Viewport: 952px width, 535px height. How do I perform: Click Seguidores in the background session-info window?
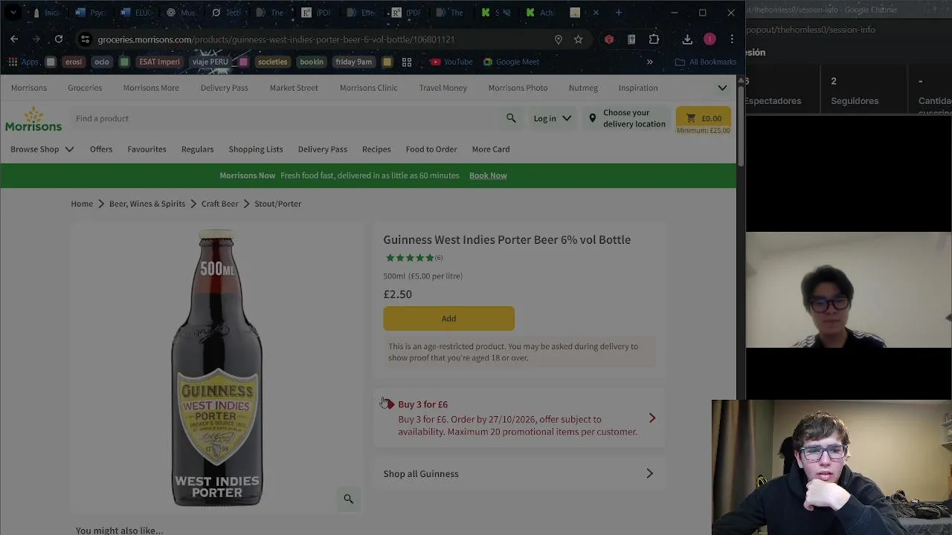(855, 101)
